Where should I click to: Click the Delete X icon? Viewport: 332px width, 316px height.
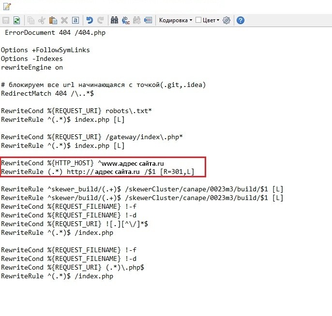pos(64,20)
